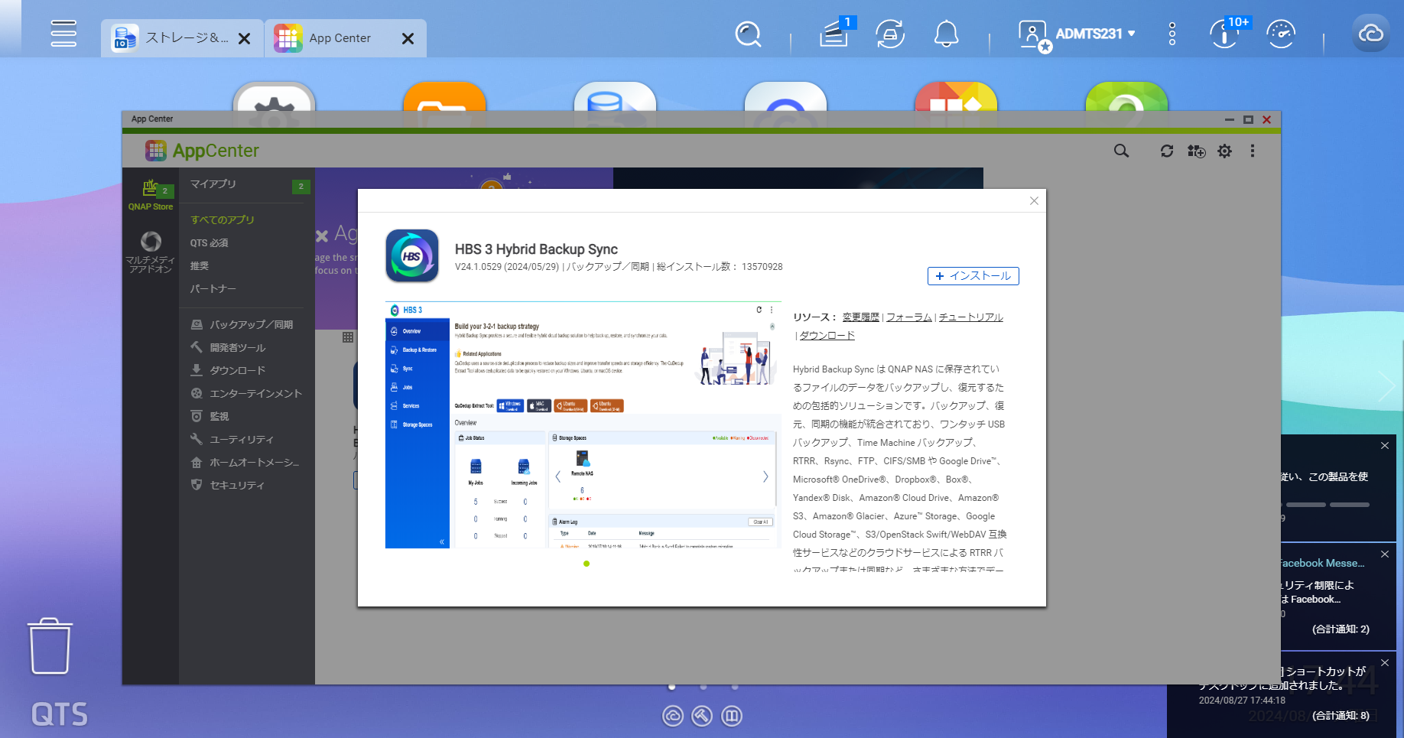Open the myQNAPcloud icon
The width and height of the screenshot is (1404, 738).
(1370, 34)
